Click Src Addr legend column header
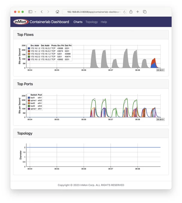The height and width of the screenshot is (203, 182). [x=35, y=46]
